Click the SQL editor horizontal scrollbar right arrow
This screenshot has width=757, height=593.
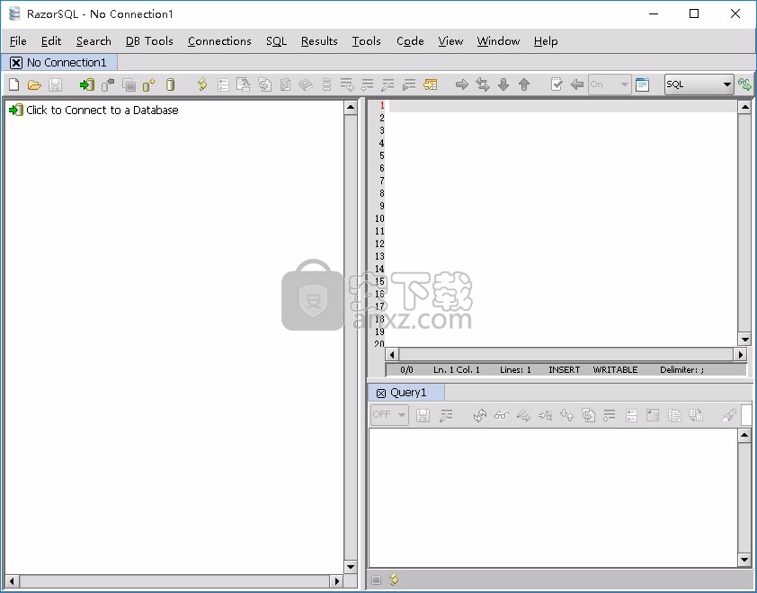click(741, 355)
